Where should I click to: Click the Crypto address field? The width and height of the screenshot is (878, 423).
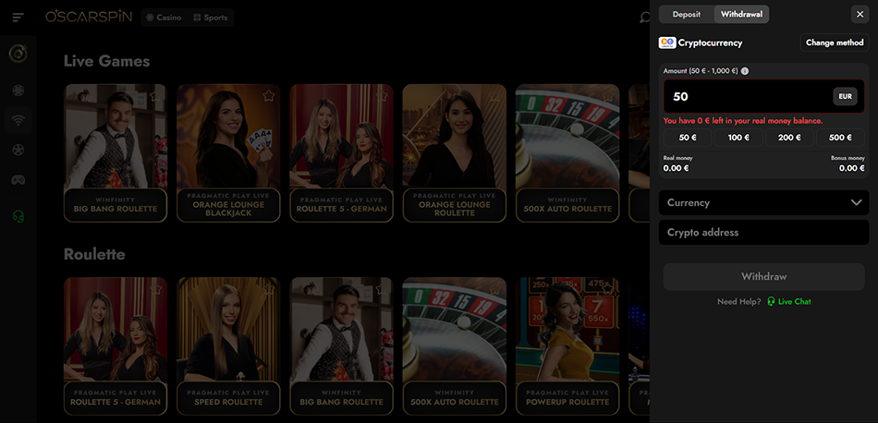763,232
